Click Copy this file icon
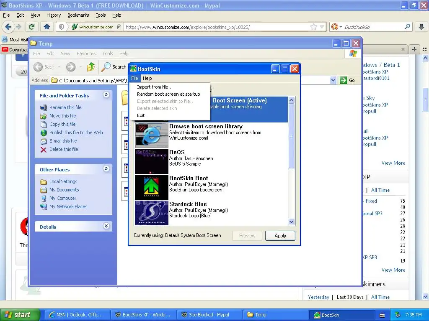Viewport: 429px width, 321px height. (x=44, y=125)
